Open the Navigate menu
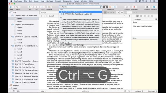 (50, 1)
